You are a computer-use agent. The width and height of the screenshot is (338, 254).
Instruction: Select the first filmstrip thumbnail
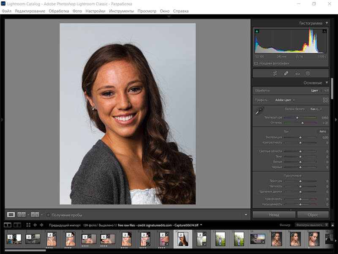pyautogui.click(x=14, y=239)
